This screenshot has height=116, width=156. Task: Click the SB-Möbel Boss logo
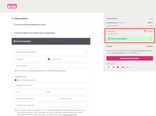click(x=12, y=6)
